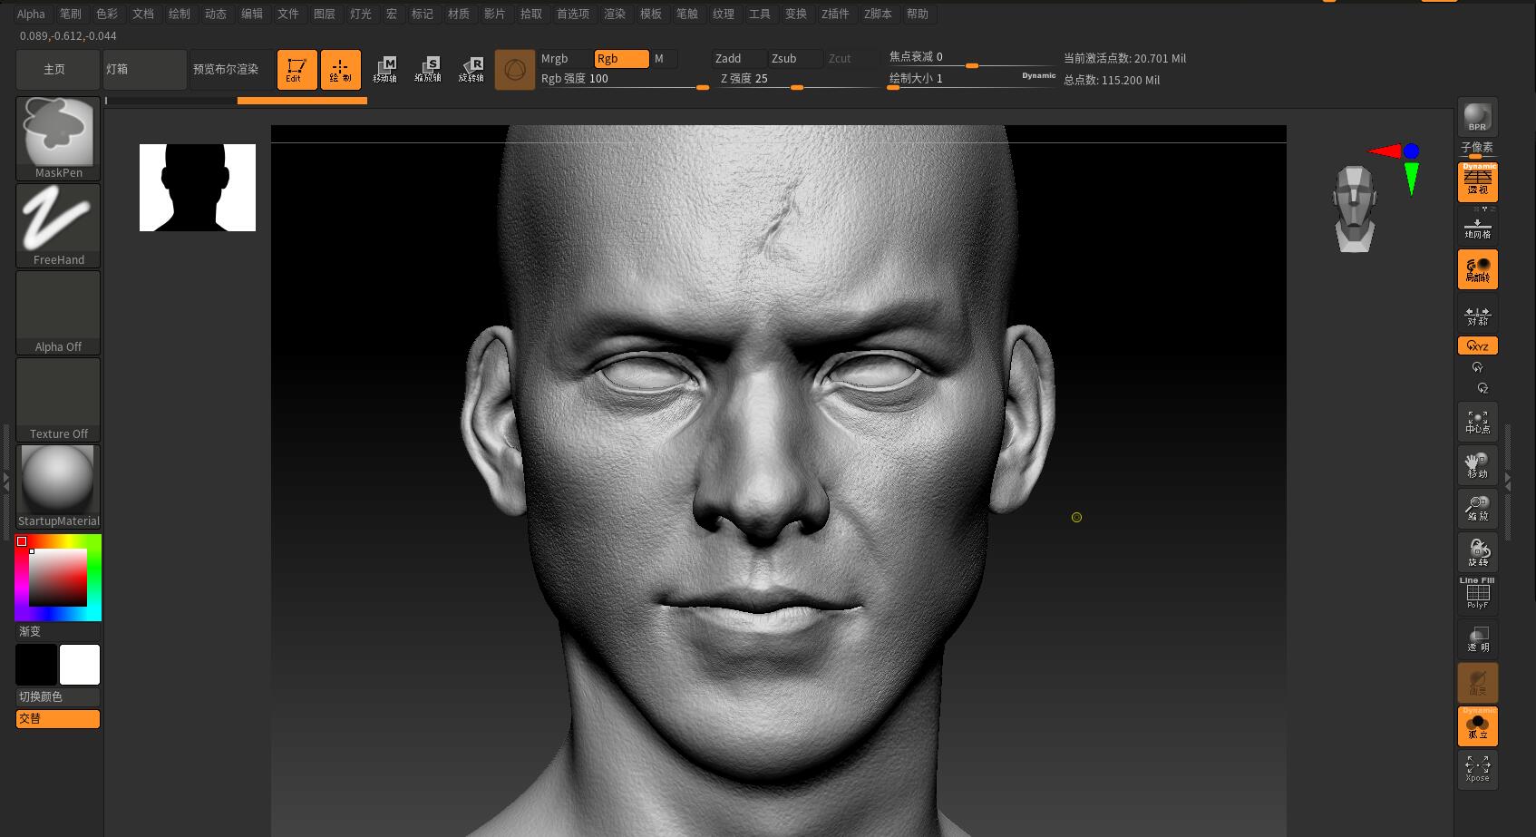The image size is (1536, 837).
Task: Open the Z脚本 script menu
Action: (878, 14)
